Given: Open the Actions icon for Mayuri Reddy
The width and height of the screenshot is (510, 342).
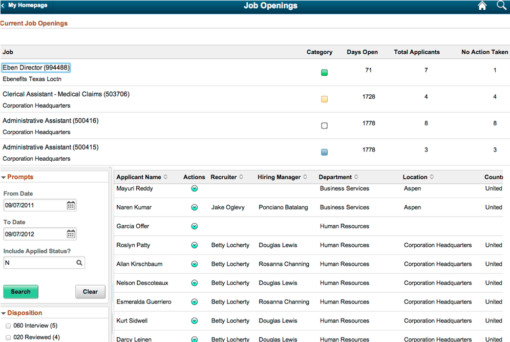Looking at the screenshot, I should tap(194, 188).
